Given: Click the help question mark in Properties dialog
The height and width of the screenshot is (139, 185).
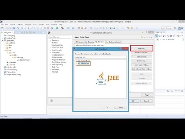Looking at the screenshot, I should point(51,101).
